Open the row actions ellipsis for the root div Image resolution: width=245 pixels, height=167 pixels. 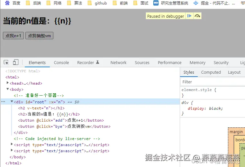tap(3, 102)
